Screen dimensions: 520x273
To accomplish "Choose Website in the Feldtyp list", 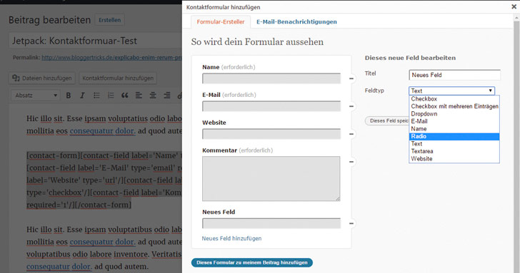I will (454, 159).
